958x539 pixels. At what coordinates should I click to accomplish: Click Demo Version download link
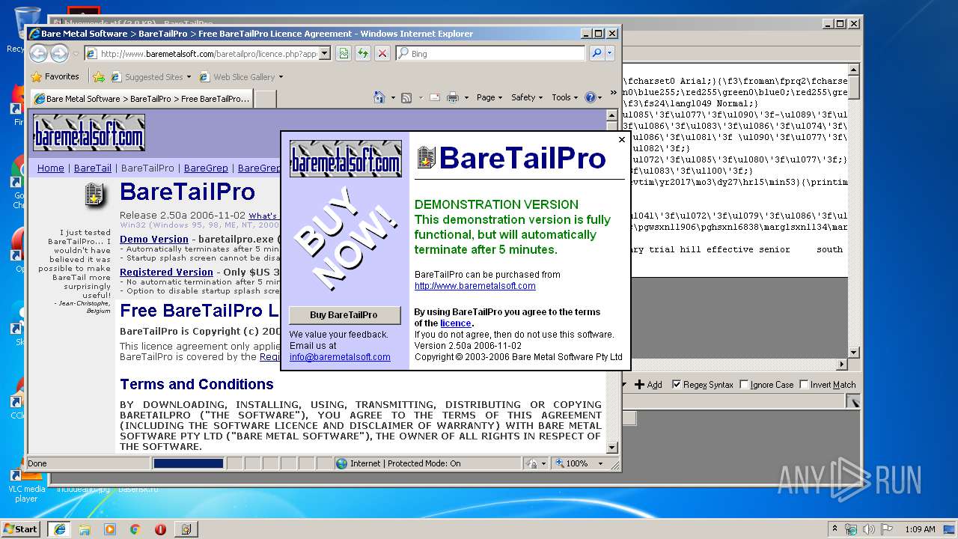coord(154,240)
